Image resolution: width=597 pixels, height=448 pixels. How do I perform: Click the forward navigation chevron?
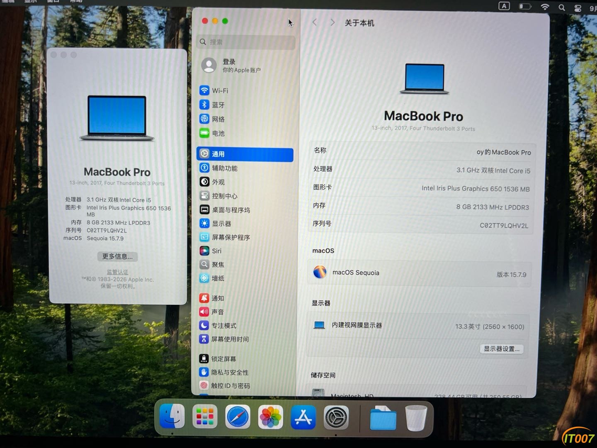[332, 22]
